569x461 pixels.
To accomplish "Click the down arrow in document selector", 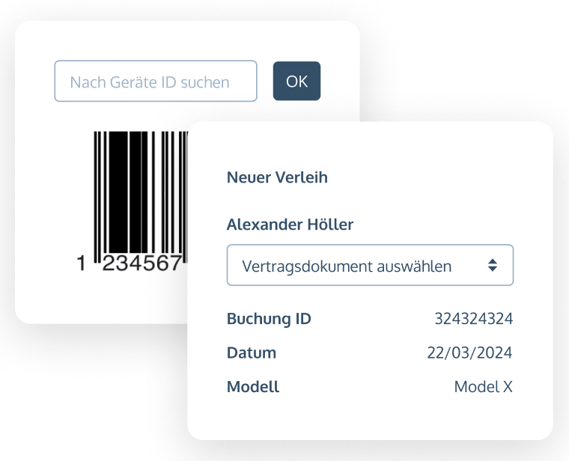I will click(x=492, y=269).
